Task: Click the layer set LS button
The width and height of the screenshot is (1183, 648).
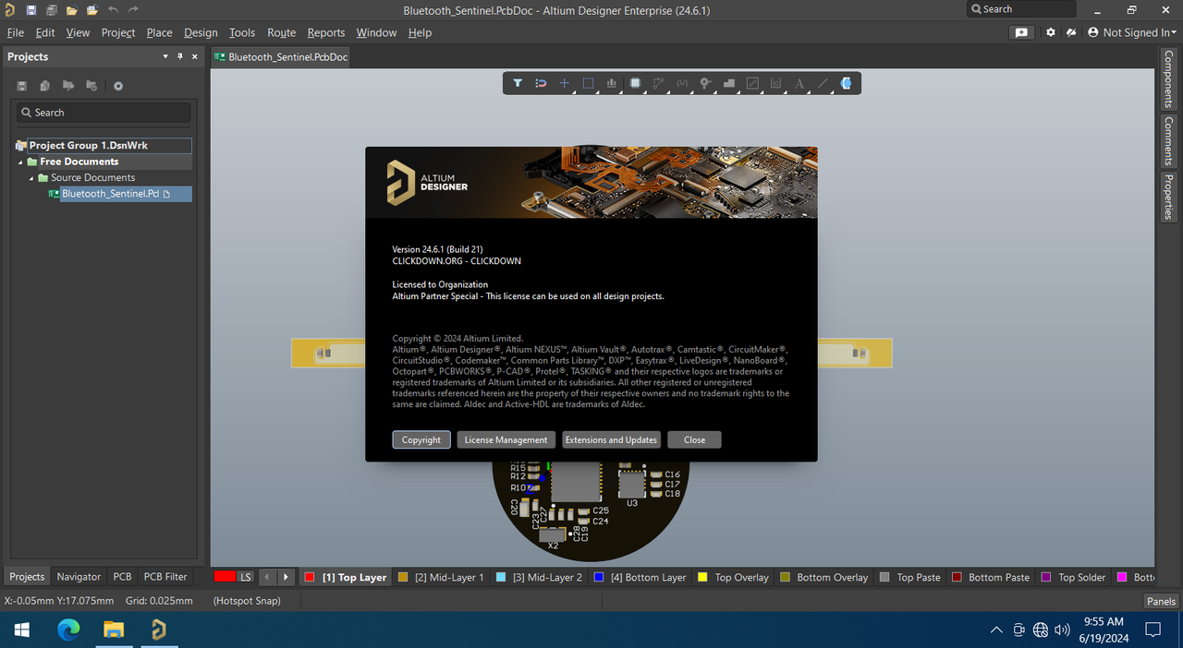Action: (x=245, y=577)
